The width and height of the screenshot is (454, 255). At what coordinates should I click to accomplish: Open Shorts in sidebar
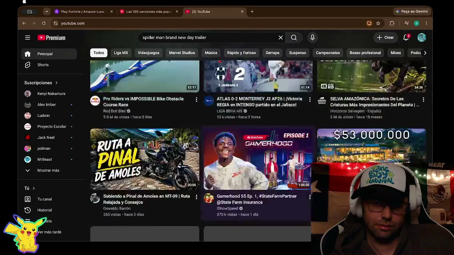pyautogui.click(x=49, y=65)
